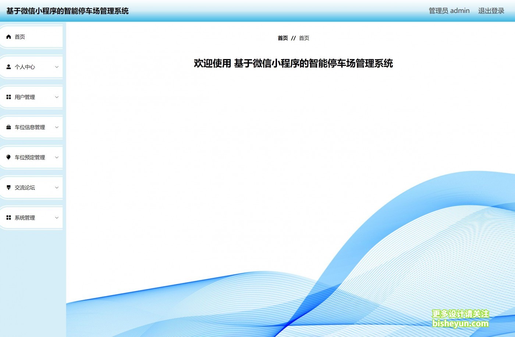515x337 pixels.
Task: Click the 退出登录 logout link
Action: tap(491, 11)
